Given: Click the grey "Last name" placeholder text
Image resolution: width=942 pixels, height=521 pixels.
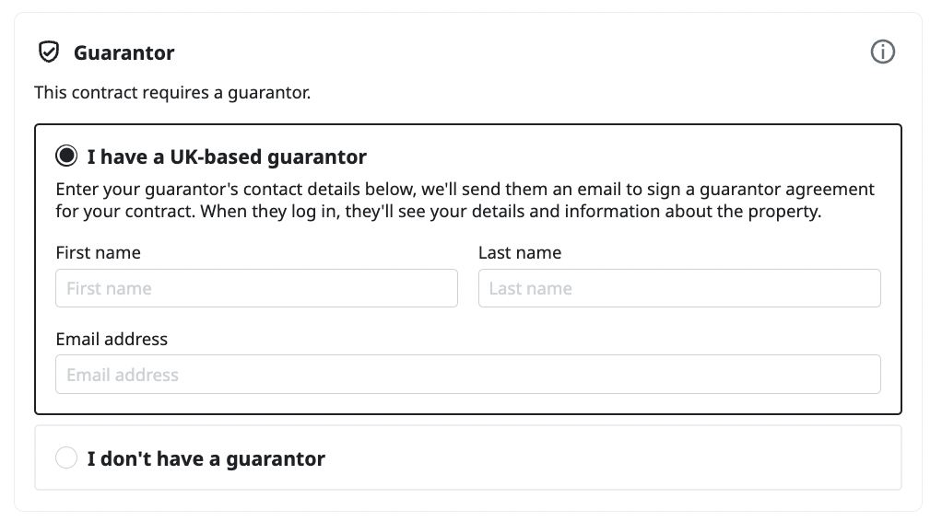Looking at the screenshot, I should [531, 288].
